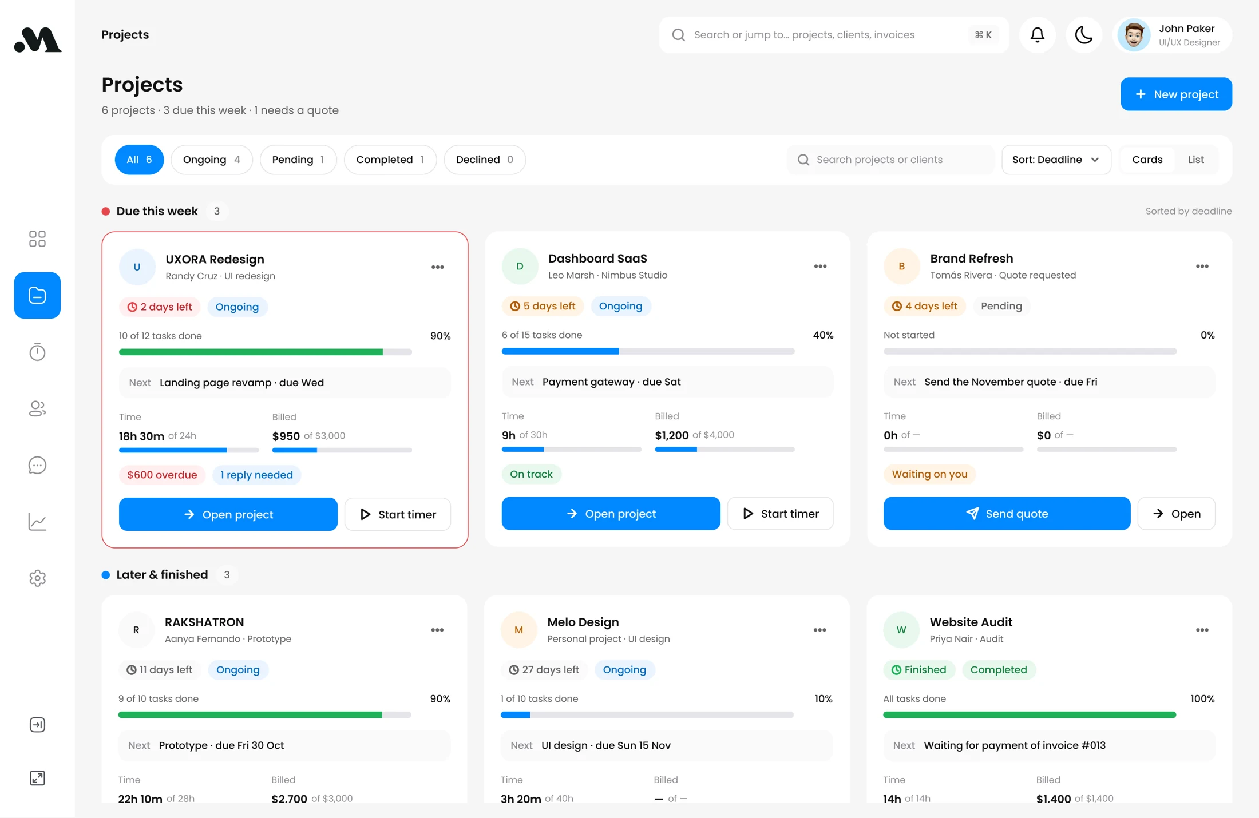
Task: Send quote for Brand Refresh
Action: tap(1007, 514)
